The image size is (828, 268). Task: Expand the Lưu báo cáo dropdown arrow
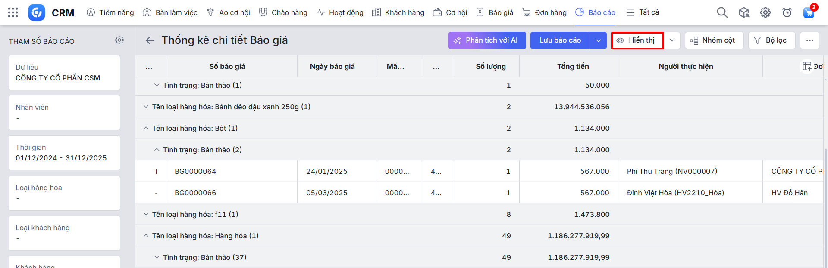598,40
